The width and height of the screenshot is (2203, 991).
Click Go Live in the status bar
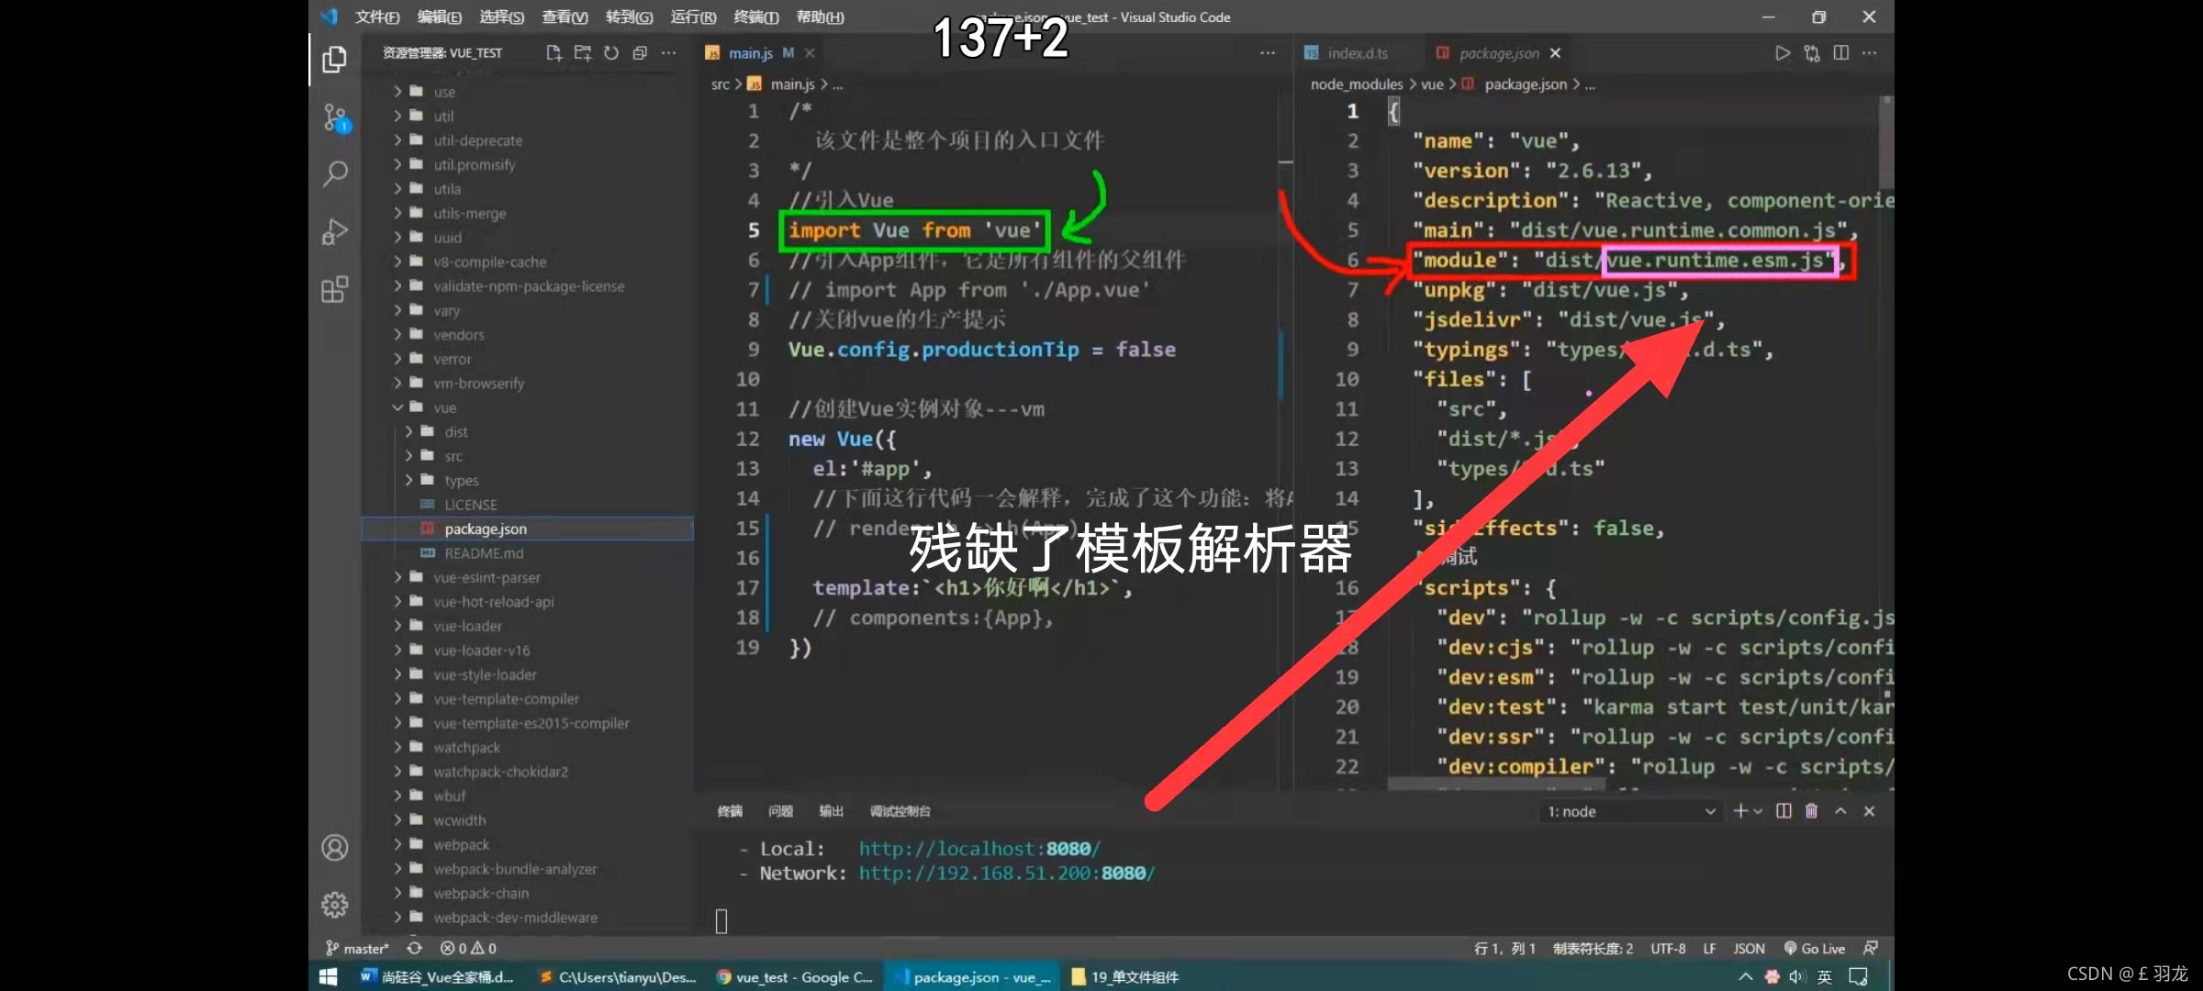[x=1814, y=949]
